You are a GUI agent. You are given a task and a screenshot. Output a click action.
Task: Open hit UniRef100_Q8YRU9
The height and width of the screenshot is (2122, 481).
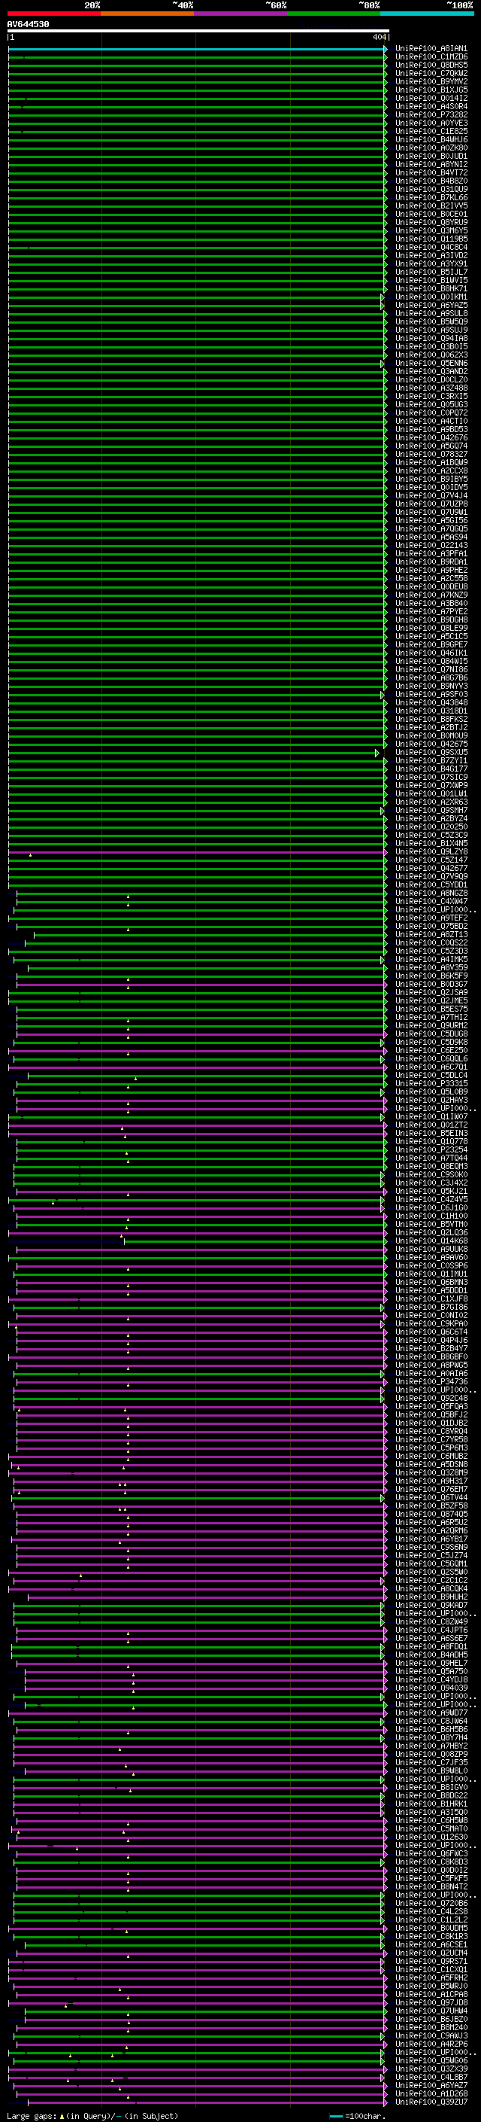click(431, 222)
